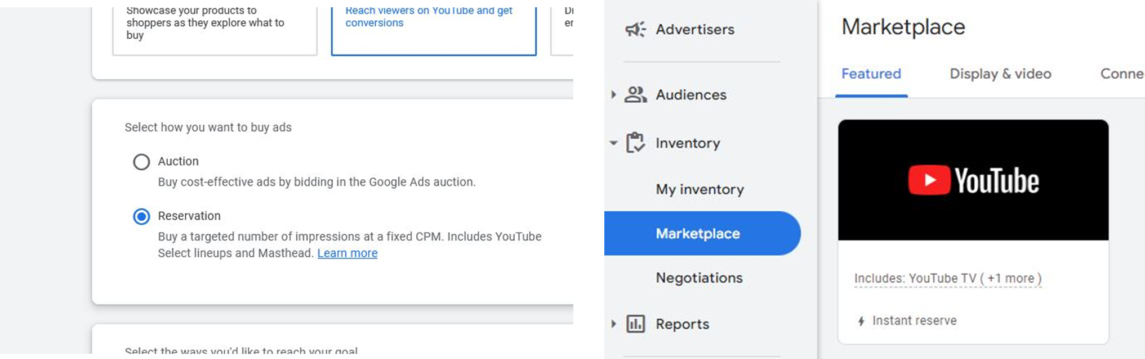Screen dimensions: 1145x359
Task: Select the Reservation radio button
Action: point(141,216)
